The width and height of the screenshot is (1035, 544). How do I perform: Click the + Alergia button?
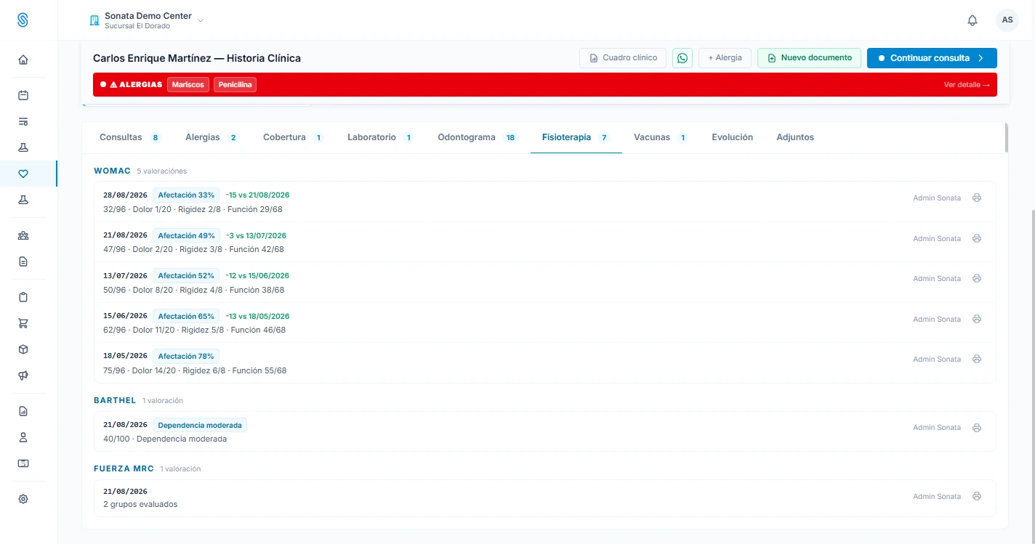click(x=725, y=58)
